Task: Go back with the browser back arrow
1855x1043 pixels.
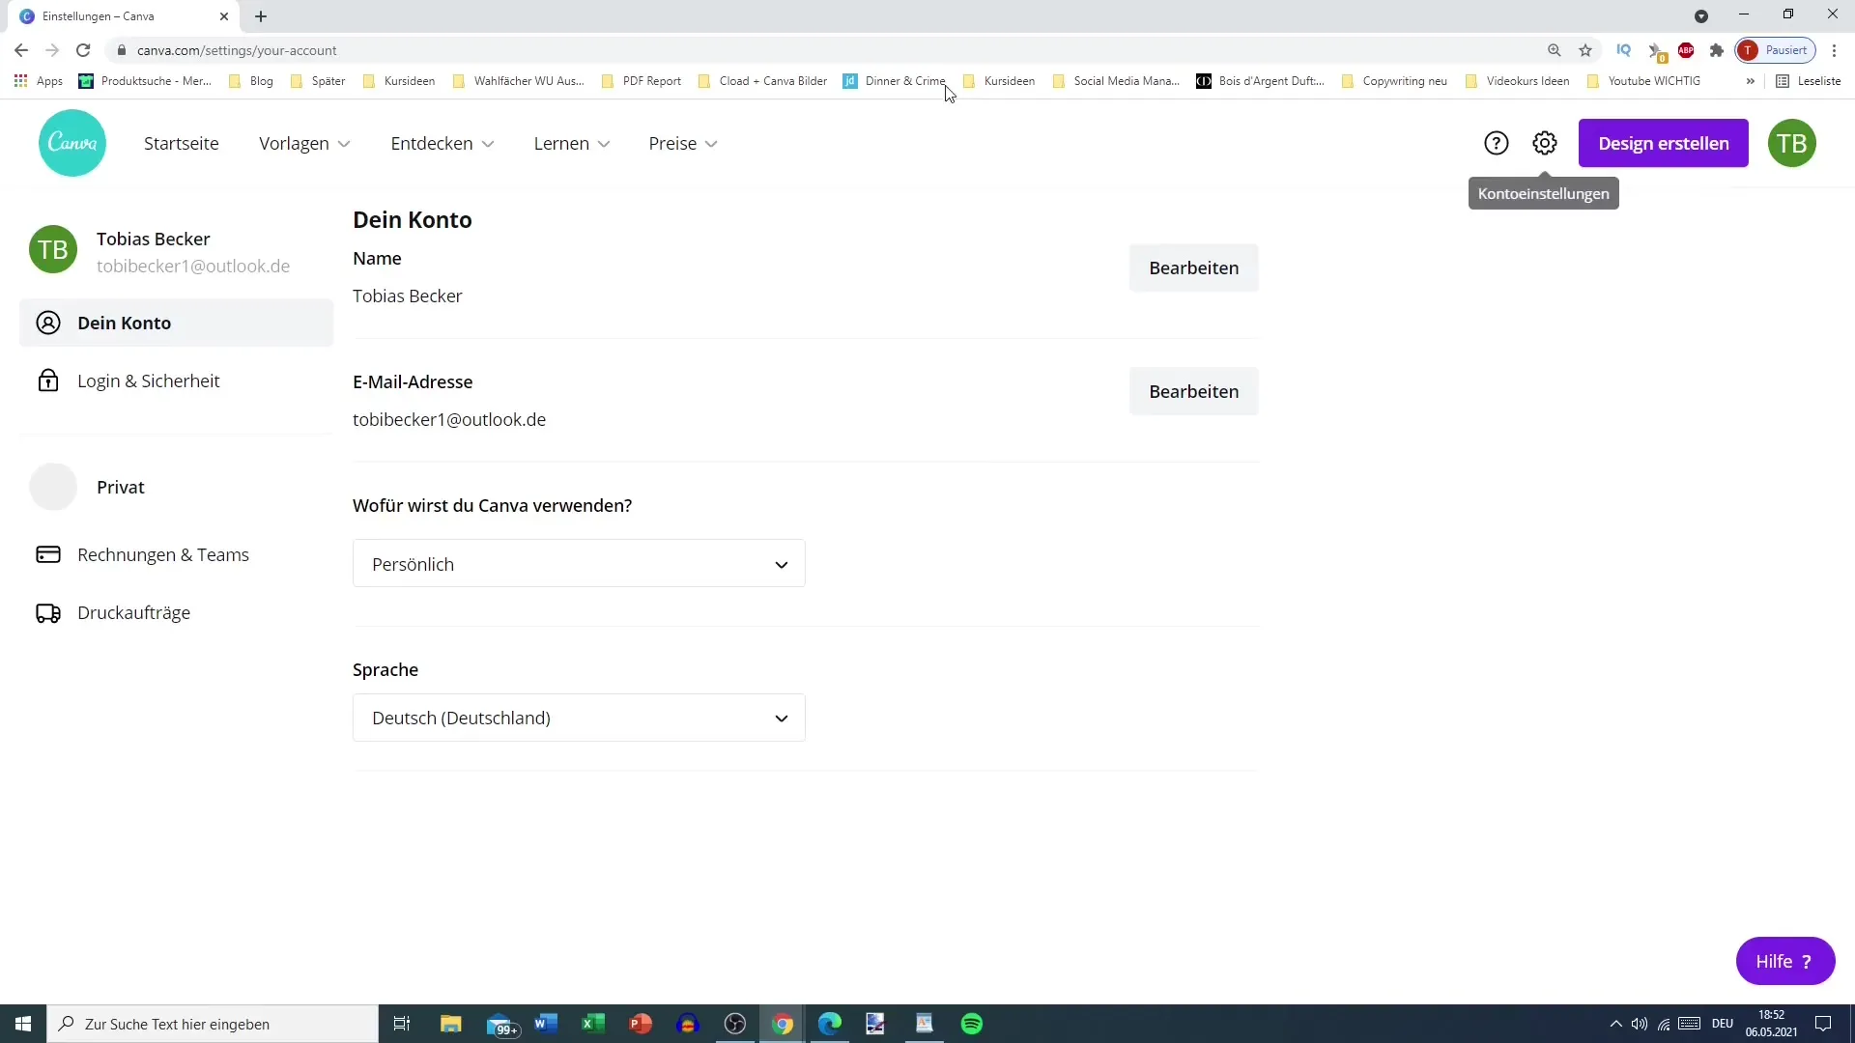Action: [x=21, y=50]
